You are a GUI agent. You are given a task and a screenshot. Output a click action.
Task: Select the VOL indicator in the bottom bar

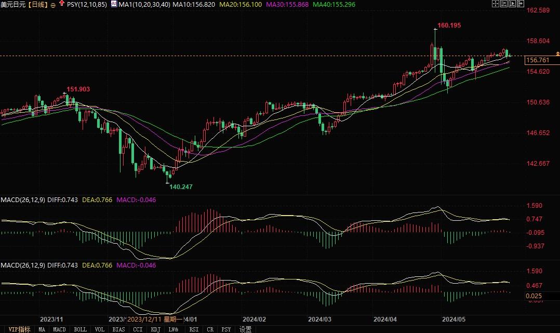[99, 329]
